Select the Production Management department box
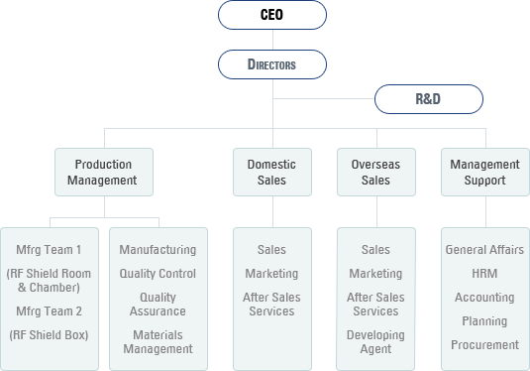 [x=104, y=172]
